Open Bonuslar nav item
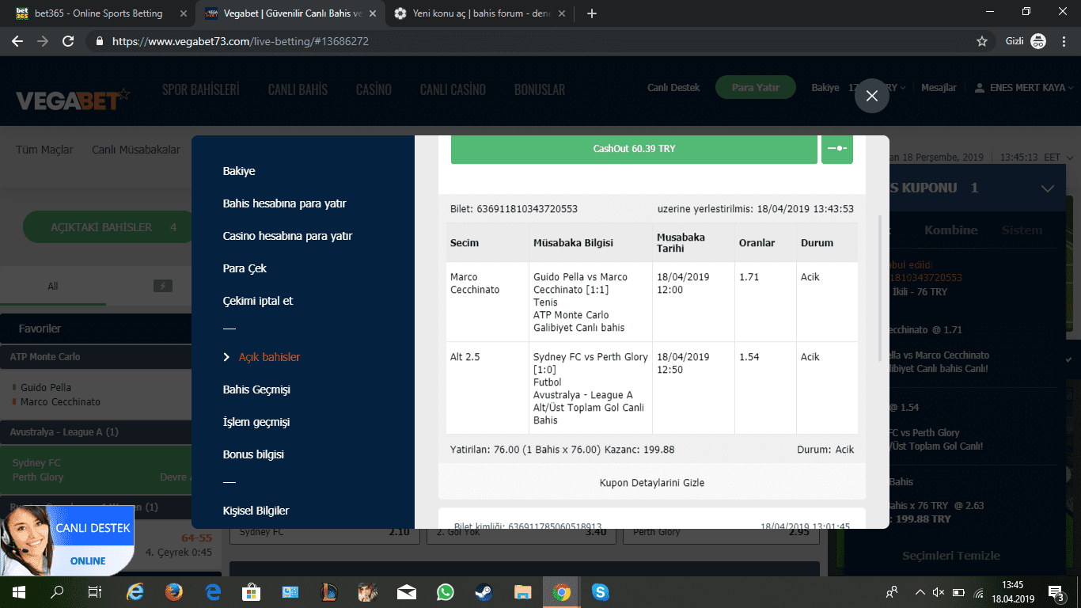Image resolution: width=1081 pixels, height=608 pixels. tap(540, 89)
